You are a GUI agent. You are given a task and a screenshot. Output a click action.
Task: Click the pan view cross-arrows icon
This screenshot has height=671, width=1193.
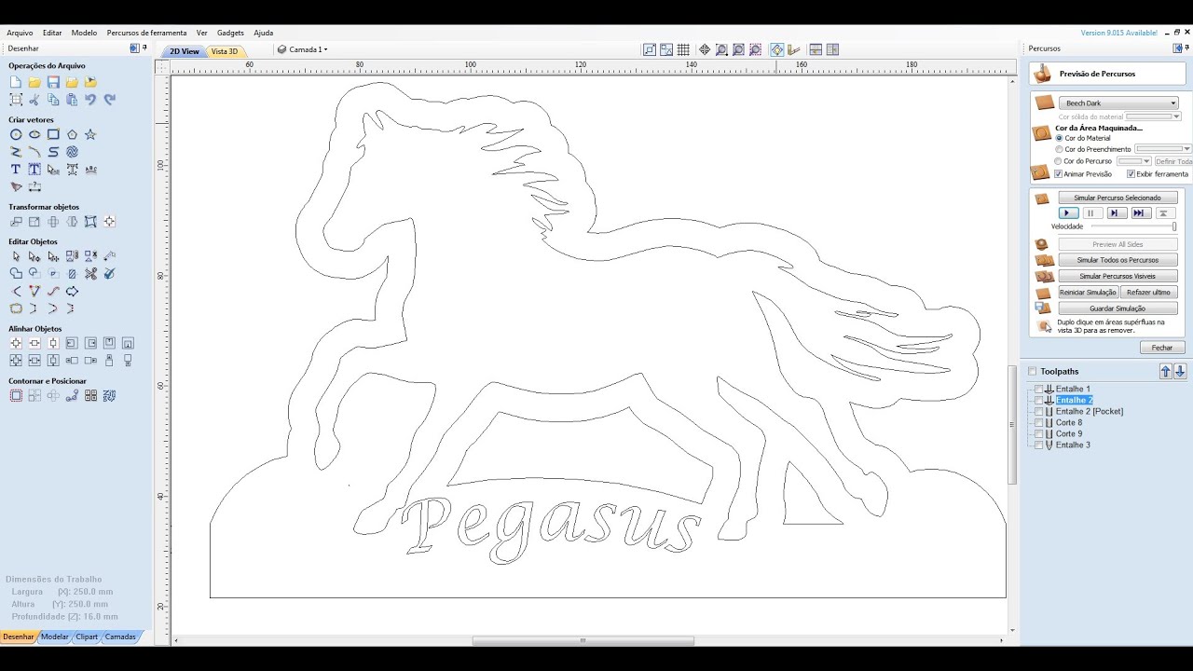click(705, 50)
